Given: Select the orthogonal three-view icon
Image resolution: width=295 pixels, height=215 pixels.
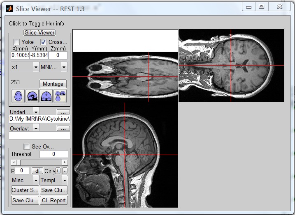Looking at the screenshot, I should pyautogui.click(x=60, y=96).
